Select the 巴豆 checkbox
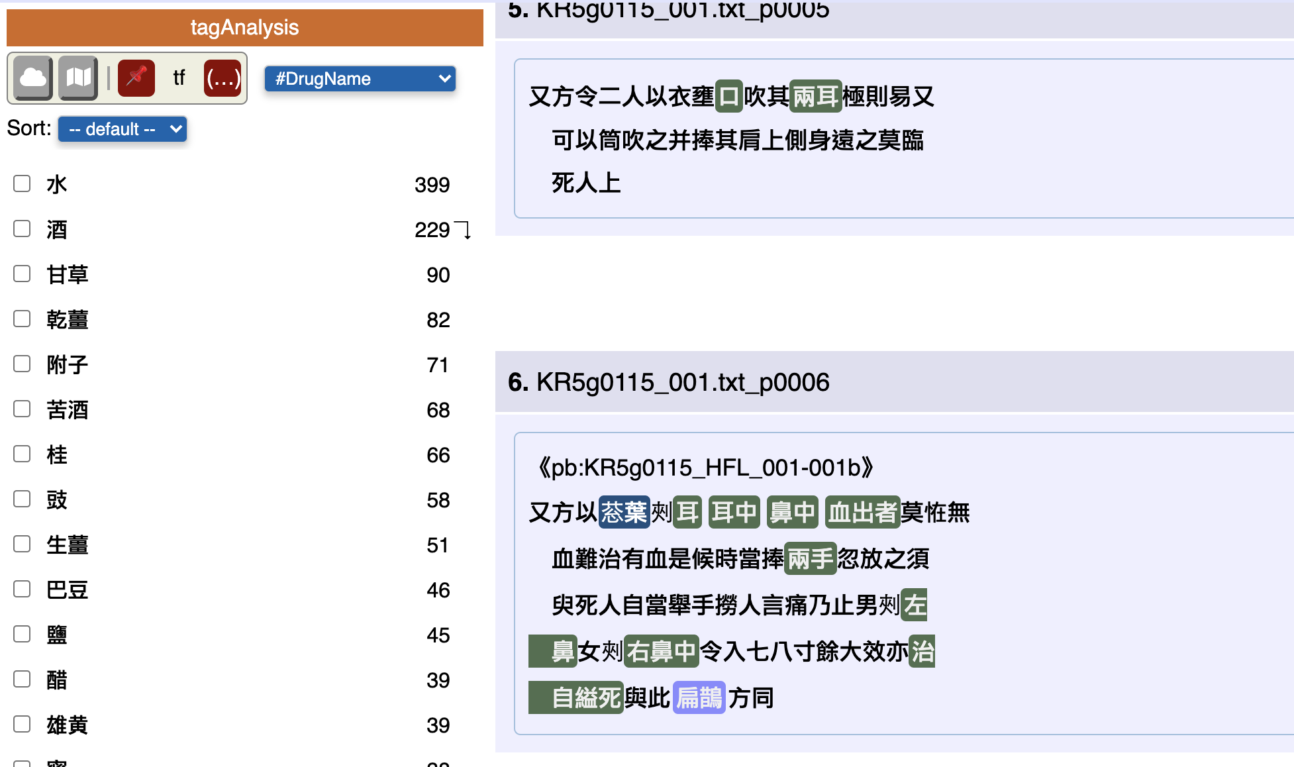Image resolution: width=1294 pixels, height=767 pixels. 22,589
